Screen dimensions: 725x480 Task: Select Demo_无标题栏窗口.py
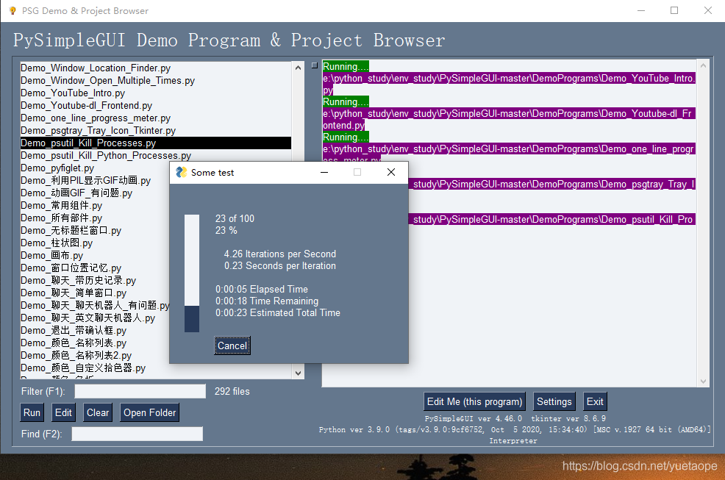pyautogui.click(x=95, y=230)
